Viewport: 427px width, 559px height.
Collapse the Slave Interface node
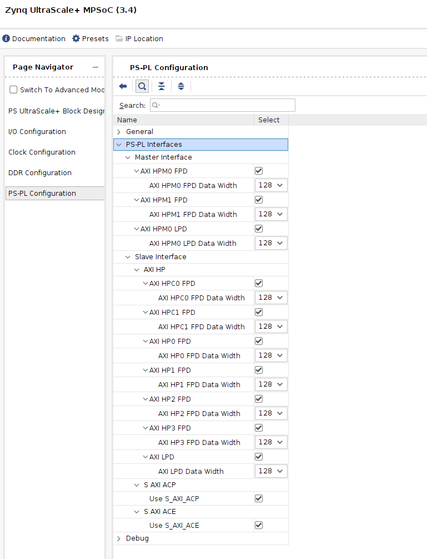(x=128, y=257)
